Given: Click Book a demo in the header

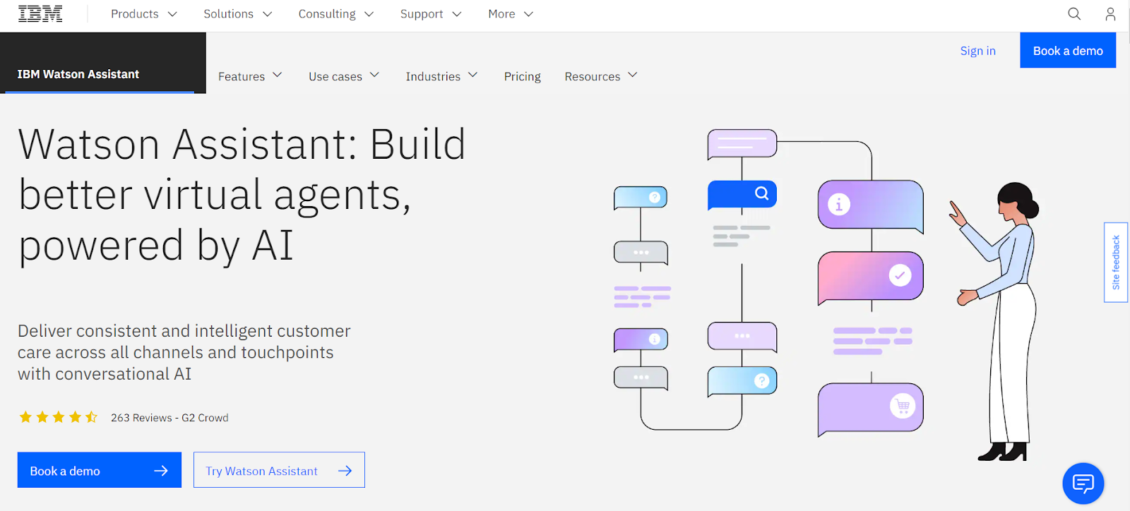Looking at the screenshot, I should (x=1068, y=50).
